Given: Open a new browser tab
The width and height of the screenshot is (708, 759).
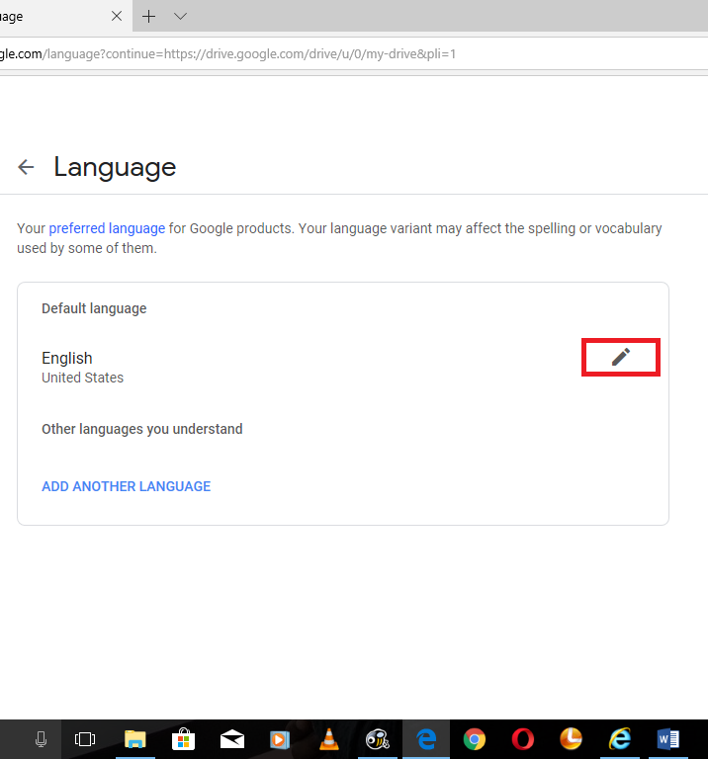Looking at the screenshot, I should tap(148, 17).
